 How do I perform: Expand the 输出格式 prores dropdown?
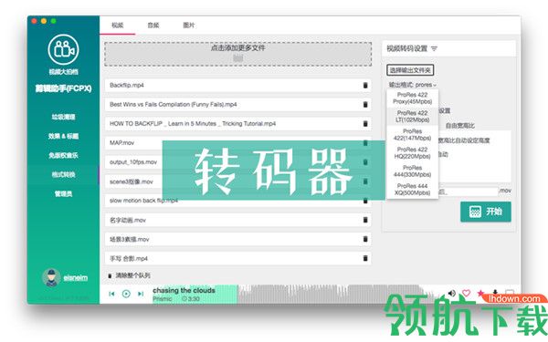pyautogui.click(x=413, y=85)
